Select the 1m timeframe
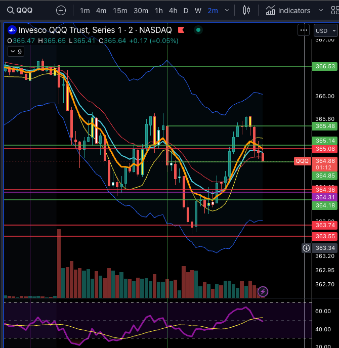This screenshot has width=339, height=348. [x=85, y=11]
